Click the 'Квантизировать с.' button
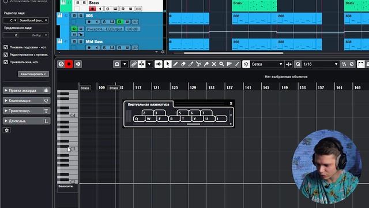 pos(33,74)
